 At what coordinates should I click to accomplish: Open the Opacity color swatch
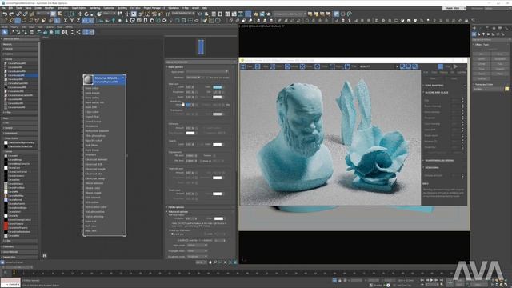[217, 144]
